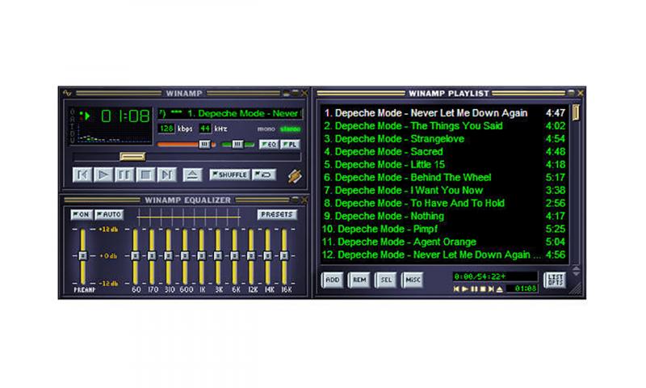
Task: Select track 7 I Want You Now
Action: pyautogui.click(x=445, y=190)
